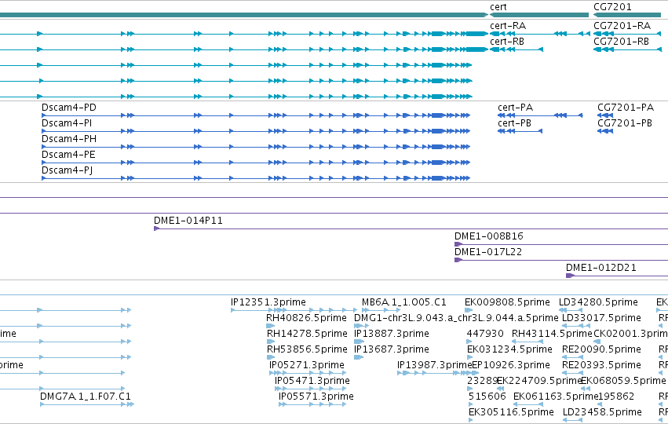Click the cert-RA transcript label
668x424 pixels.
tap(508, 26)
